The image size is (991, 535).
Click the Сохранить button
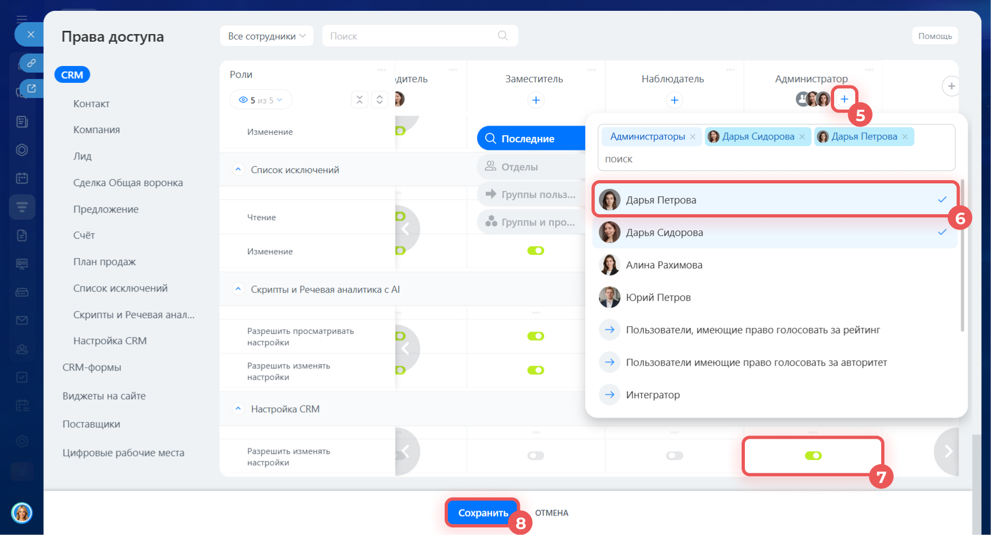tap(483, 513)
